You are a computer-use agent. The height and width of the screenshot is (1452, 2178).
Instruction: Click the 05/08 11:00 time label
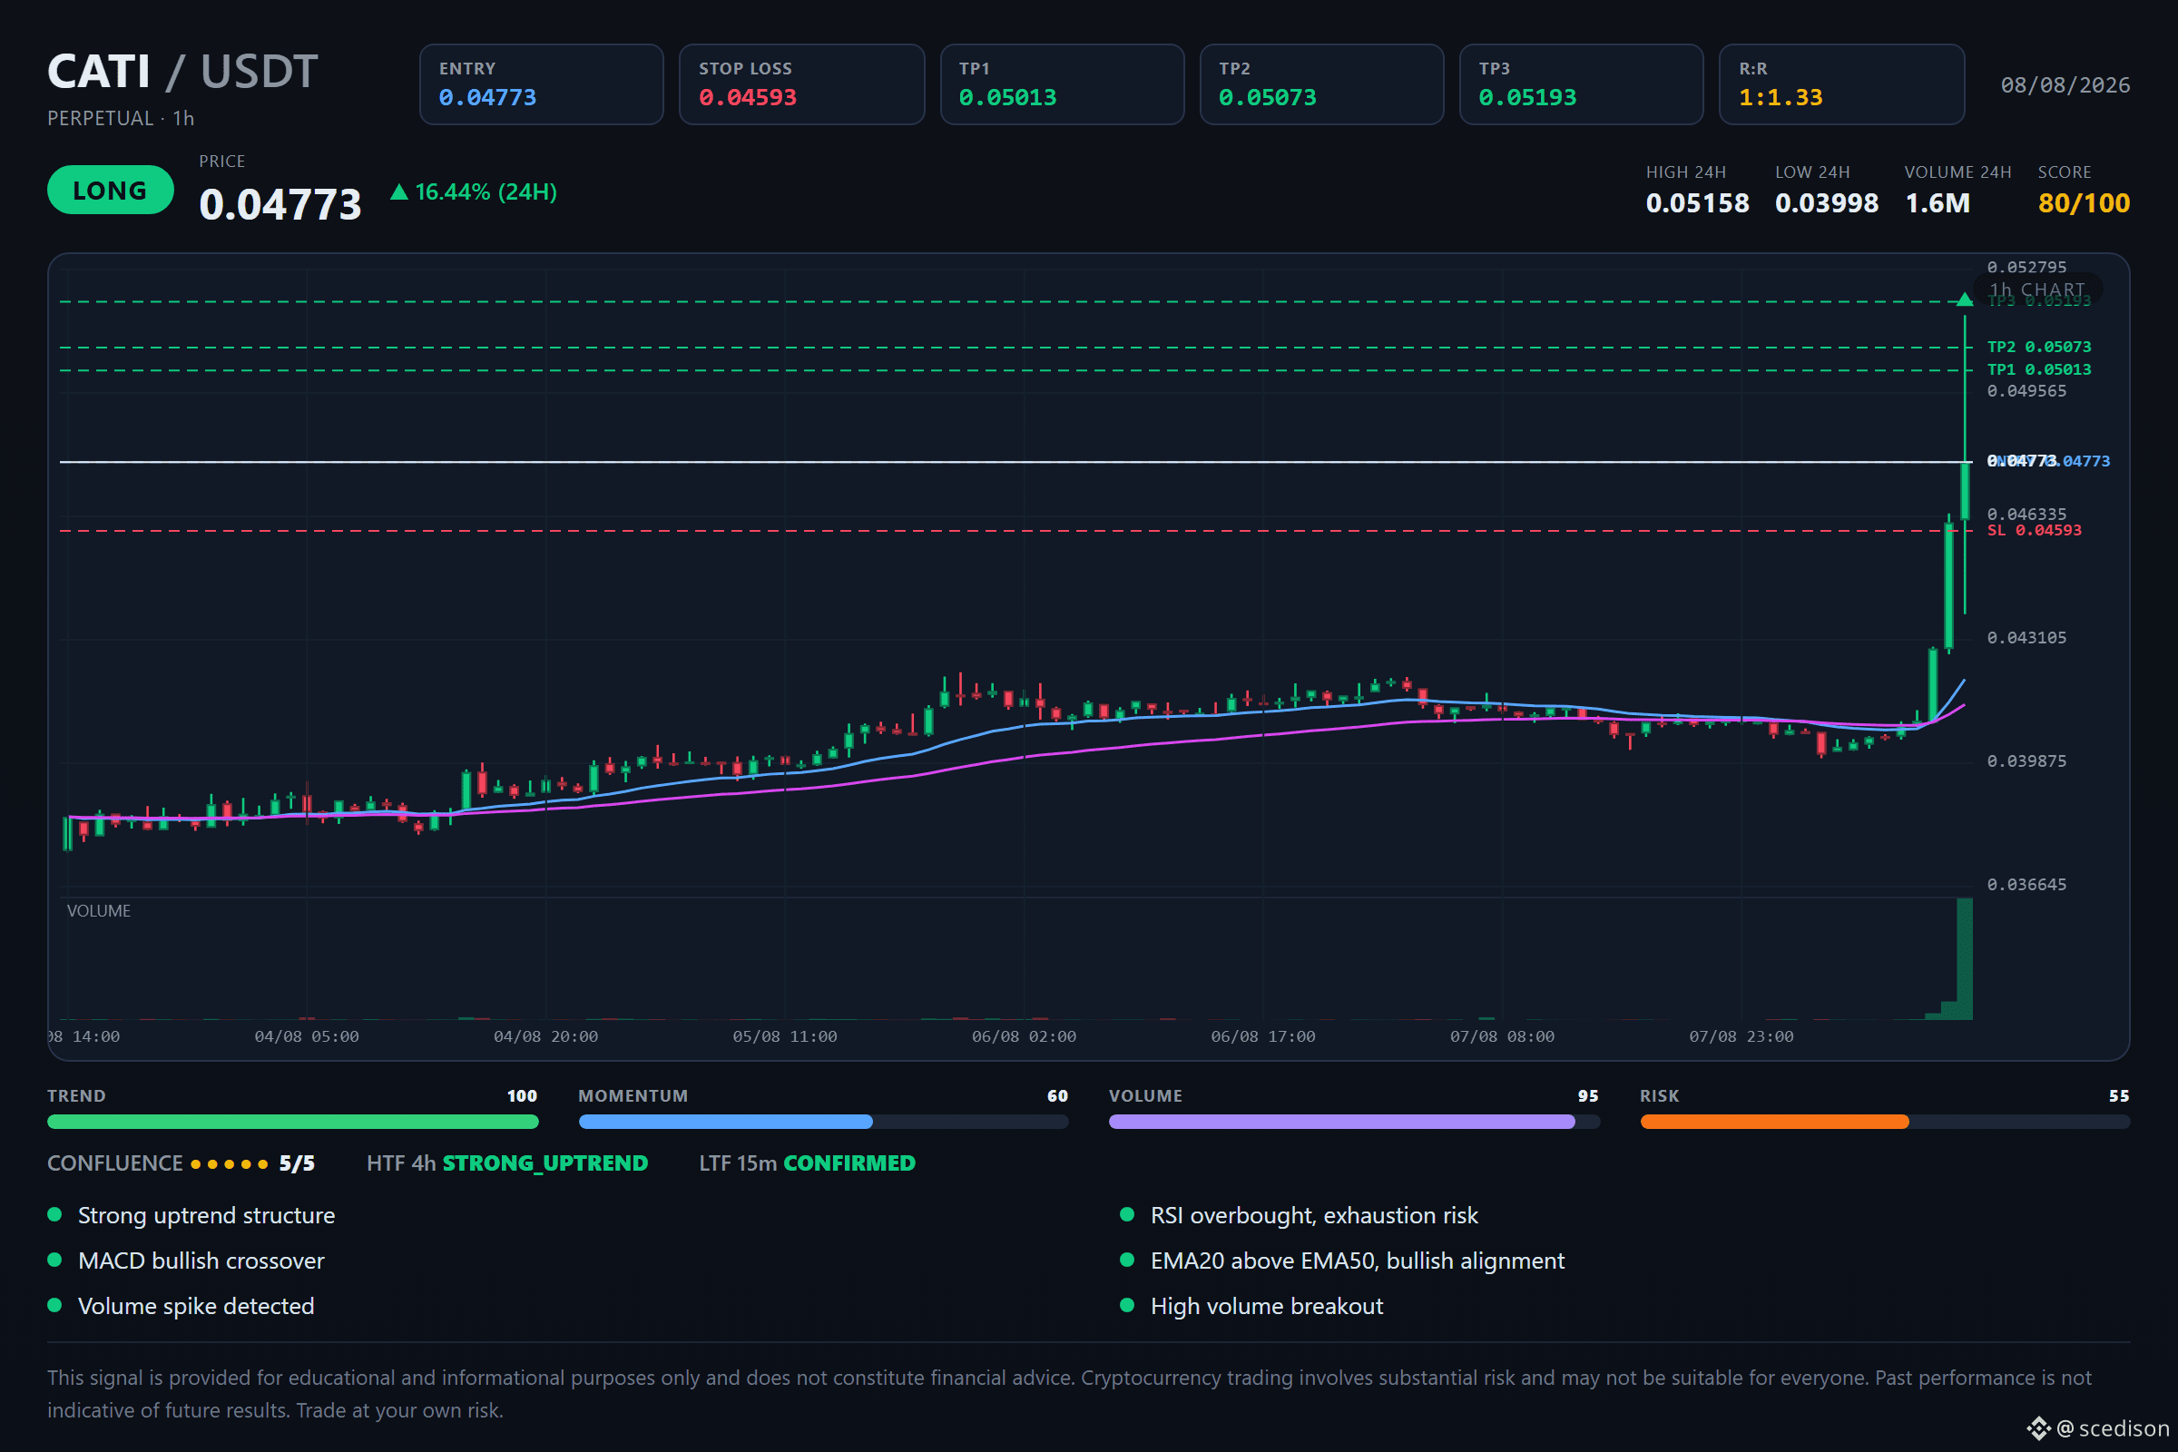(x=784, y=1036)
